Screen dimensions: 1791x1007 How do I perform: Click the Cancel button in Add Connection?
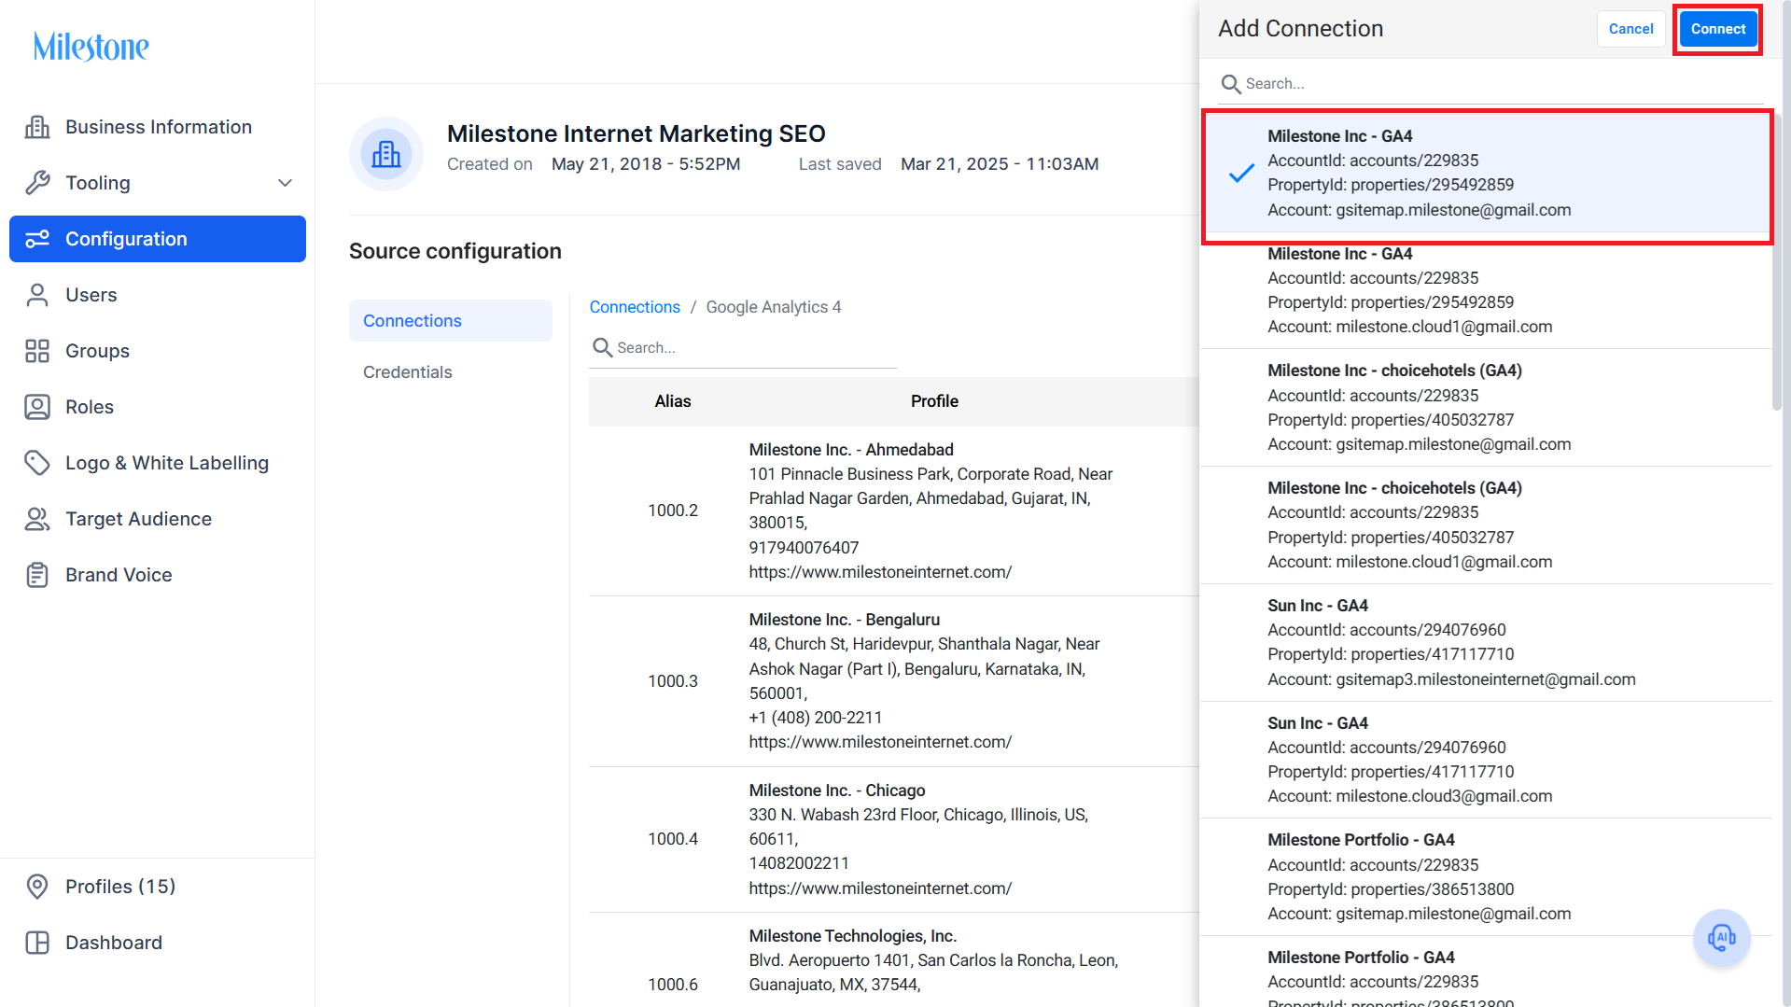(1630, 29)
